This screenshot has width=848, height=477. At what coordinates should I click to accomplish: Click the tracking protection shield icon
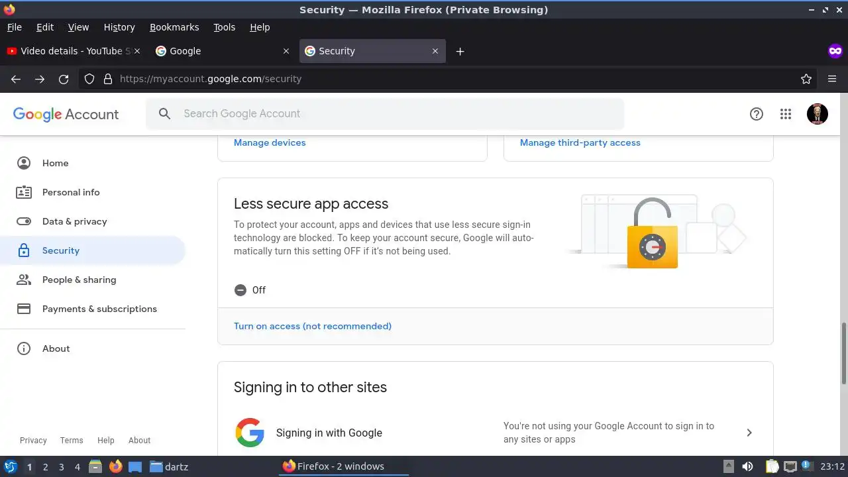pos(89,79)
